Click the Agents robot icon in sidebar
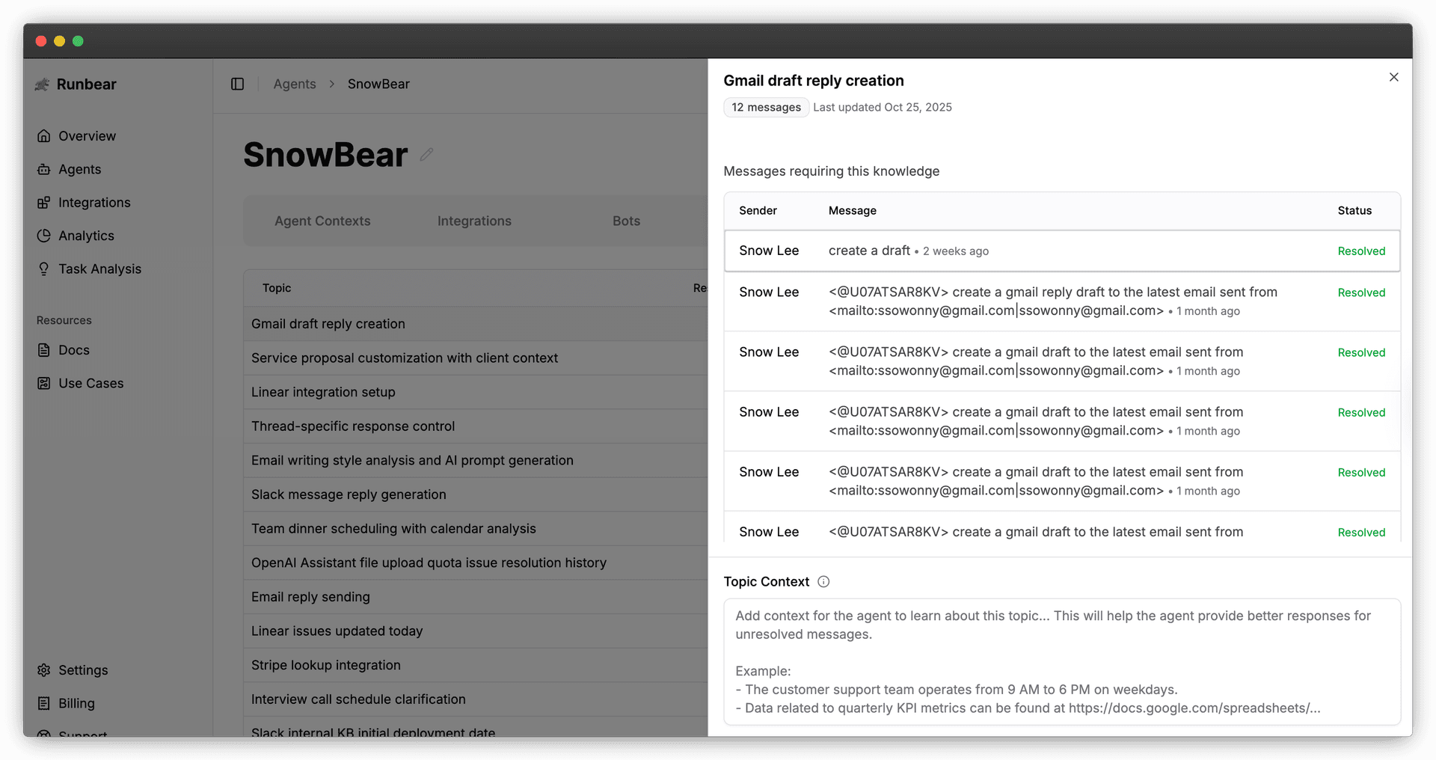 tap(44, 170)
